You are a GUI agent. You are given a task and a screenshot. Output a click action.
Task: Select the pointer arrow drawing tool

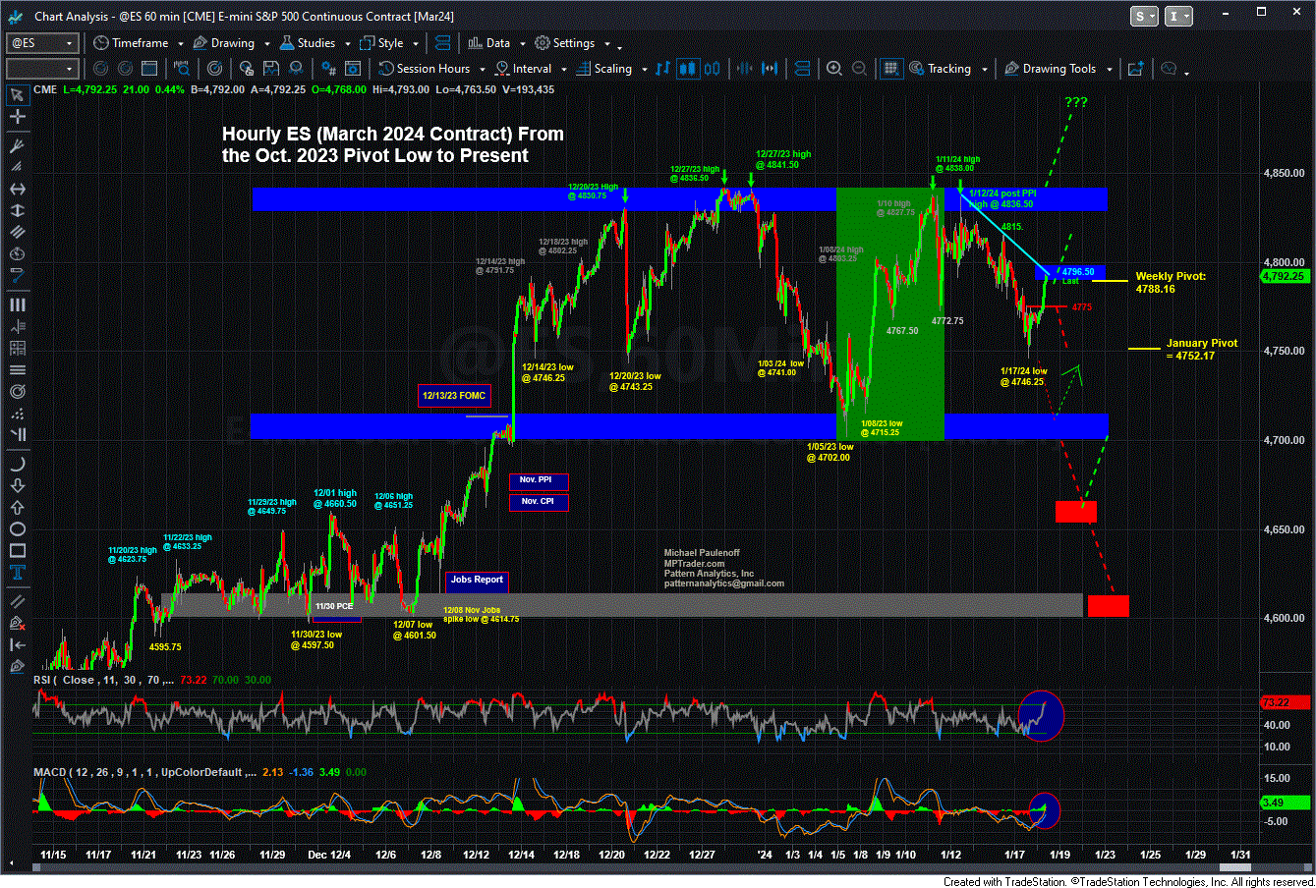click(17, 95)
